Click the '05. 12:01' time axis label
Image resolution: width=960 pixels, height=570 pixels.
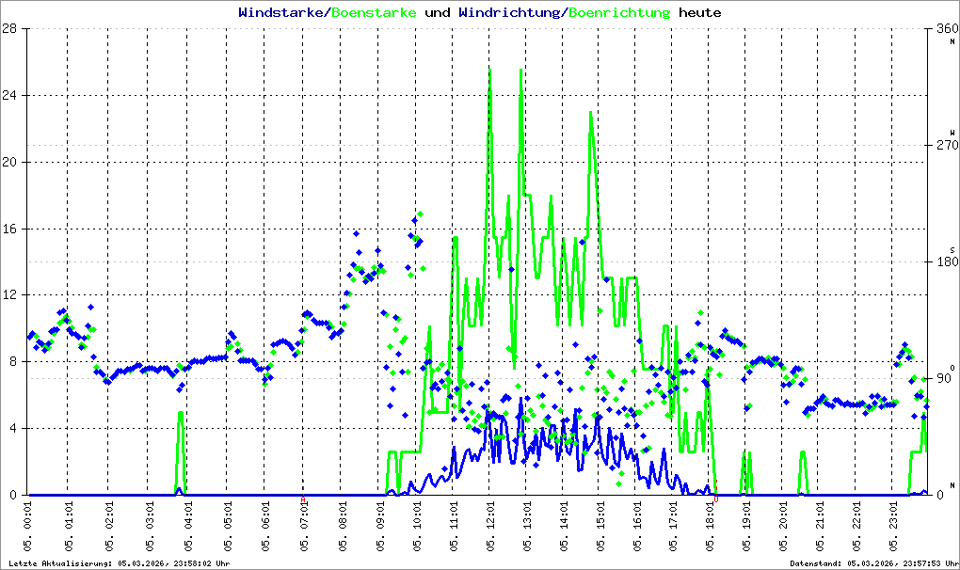(x=490, y=527)
